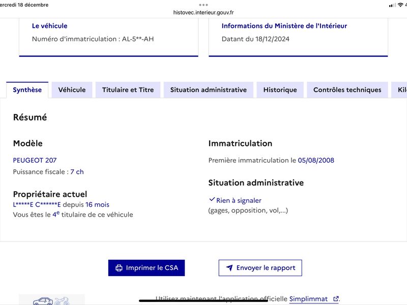
Task: Click the 7 ch fiscal power value
Action: (77, 172)
